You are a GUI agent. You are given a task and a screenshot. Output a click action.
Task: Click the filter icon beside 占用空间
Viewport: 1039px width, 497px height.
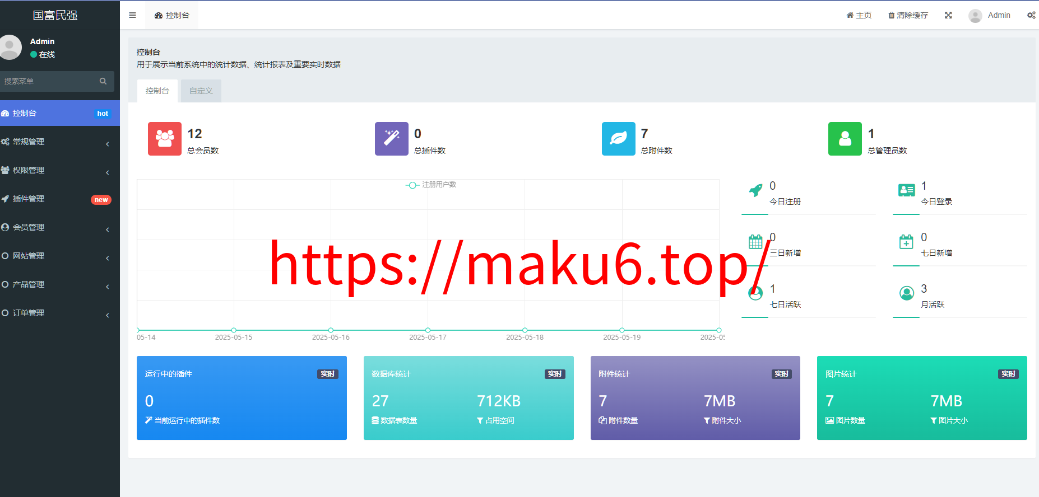pos(480,420)
